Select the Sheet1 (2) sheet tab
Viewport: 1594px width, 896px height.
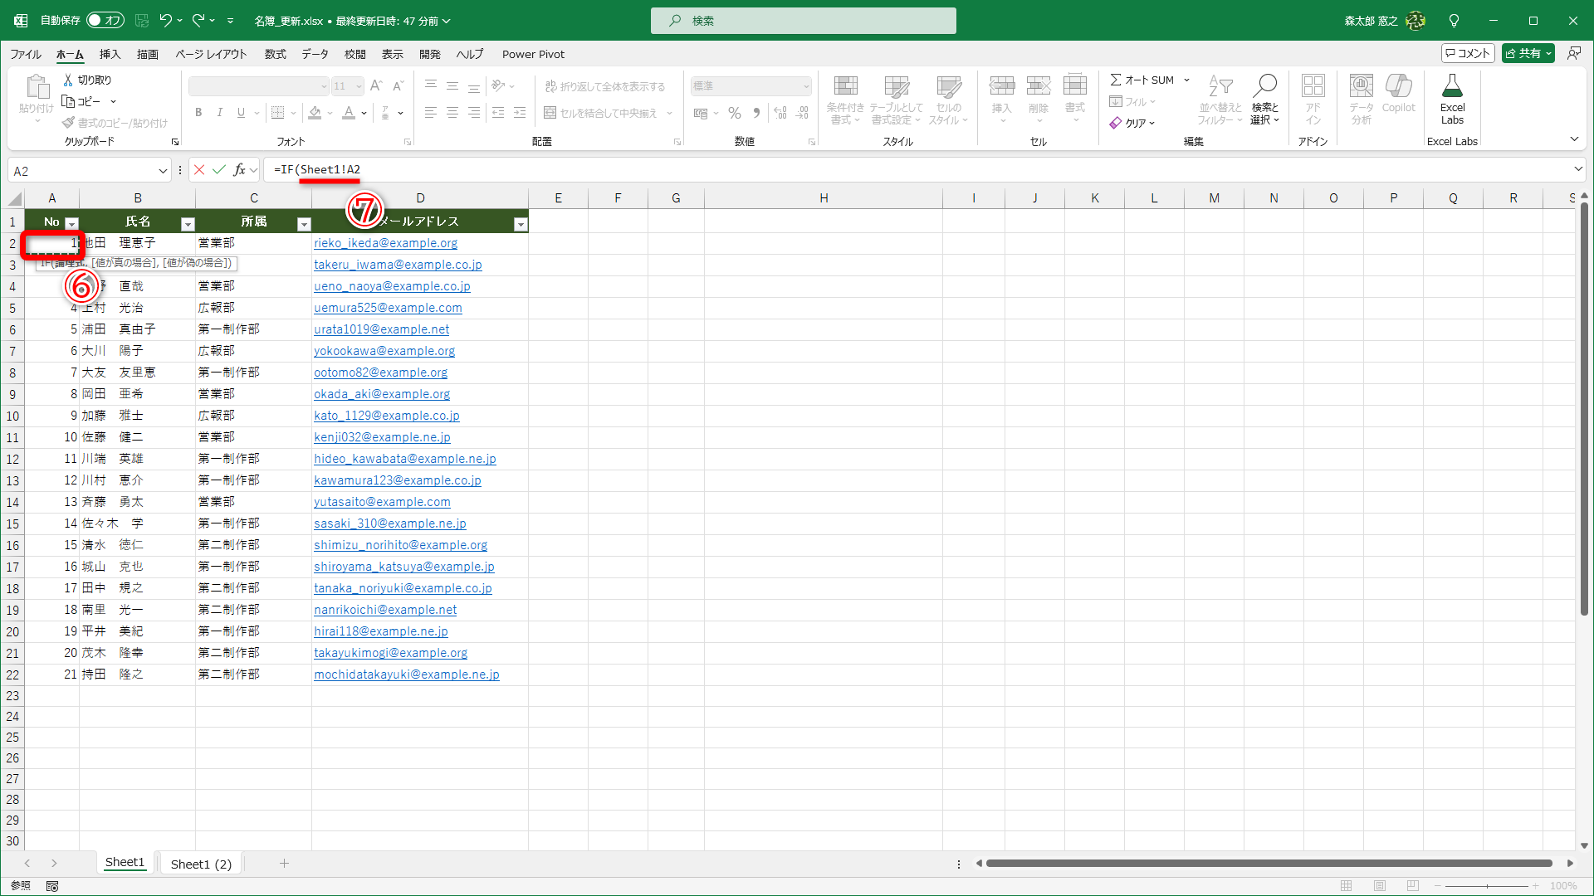[x=200, y=864]
